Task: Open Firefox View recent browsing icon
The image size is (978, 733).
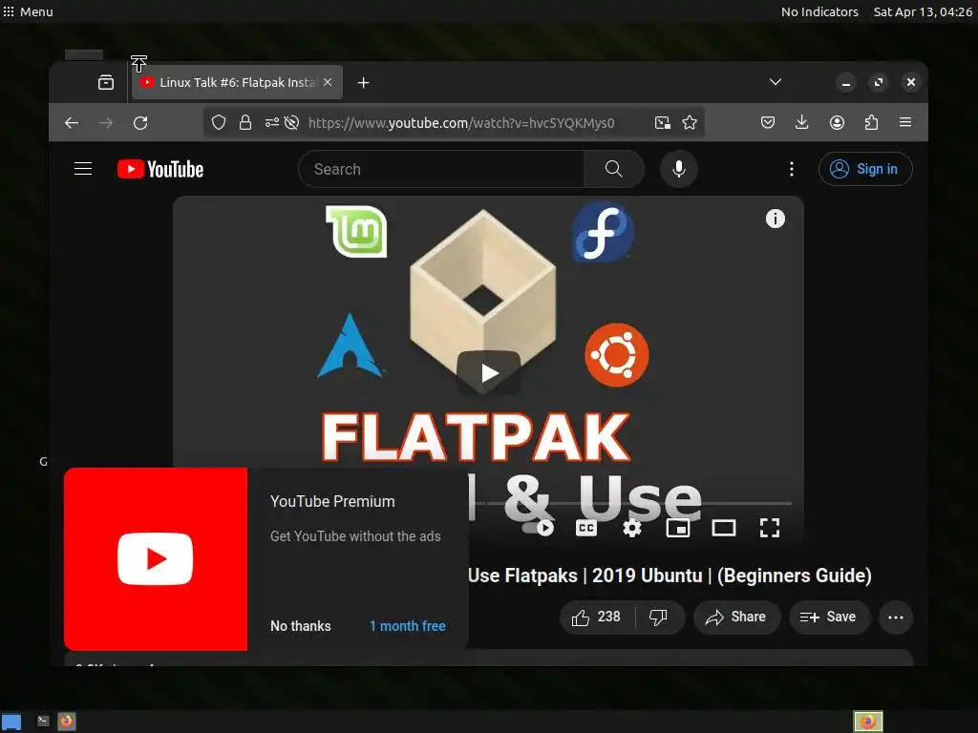Action: pos(106,82)
